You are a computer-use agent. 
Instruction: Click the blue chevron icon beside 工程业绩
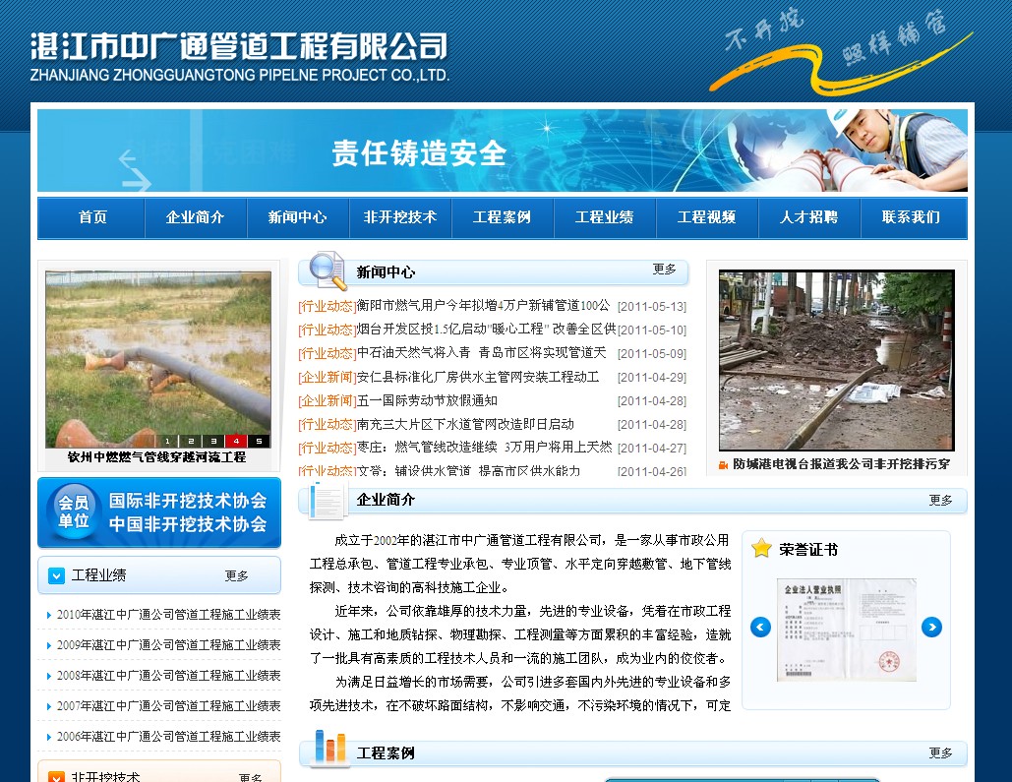[56, 575]
